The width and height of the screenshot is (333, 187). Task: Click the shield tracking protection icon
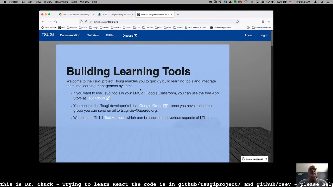click(81, 22)
